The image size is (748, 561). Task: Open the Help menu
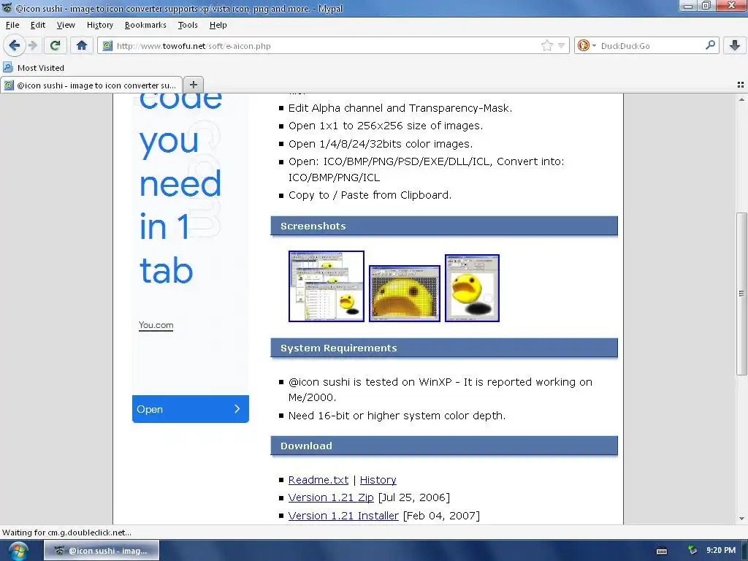click(218, 25)
